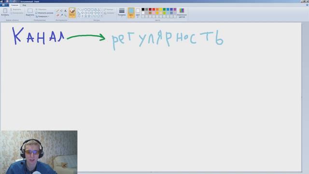This screenshot has height=174, width=309.
Task: Choose the brown color swatch
Action: pyautogui.click(x=150, y=13)
